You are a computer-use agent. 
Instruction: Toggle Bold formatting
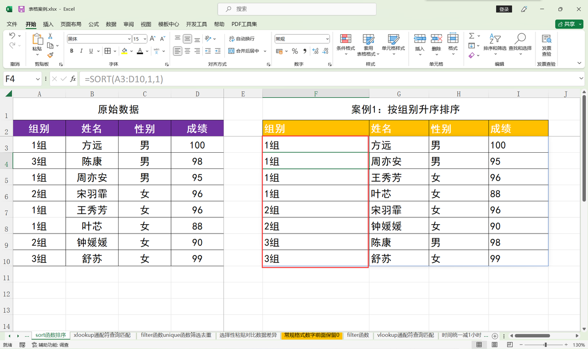[72, 51]
